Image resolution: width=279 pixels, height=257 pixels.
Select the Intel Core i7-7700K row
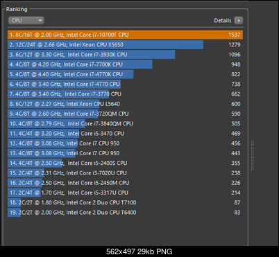[x=125, y=64]
